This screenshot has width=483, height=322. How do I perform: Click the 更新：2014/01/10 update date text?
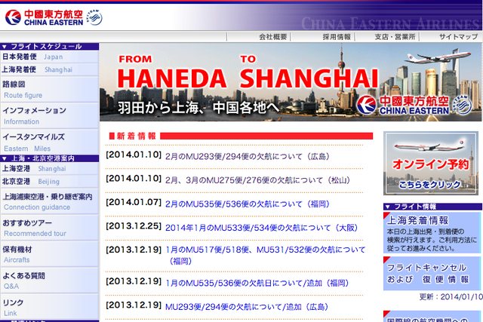click(x=451, y=297)
